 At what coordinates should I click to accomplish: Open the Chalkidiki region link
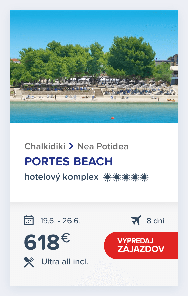click(x=45, y=146)
